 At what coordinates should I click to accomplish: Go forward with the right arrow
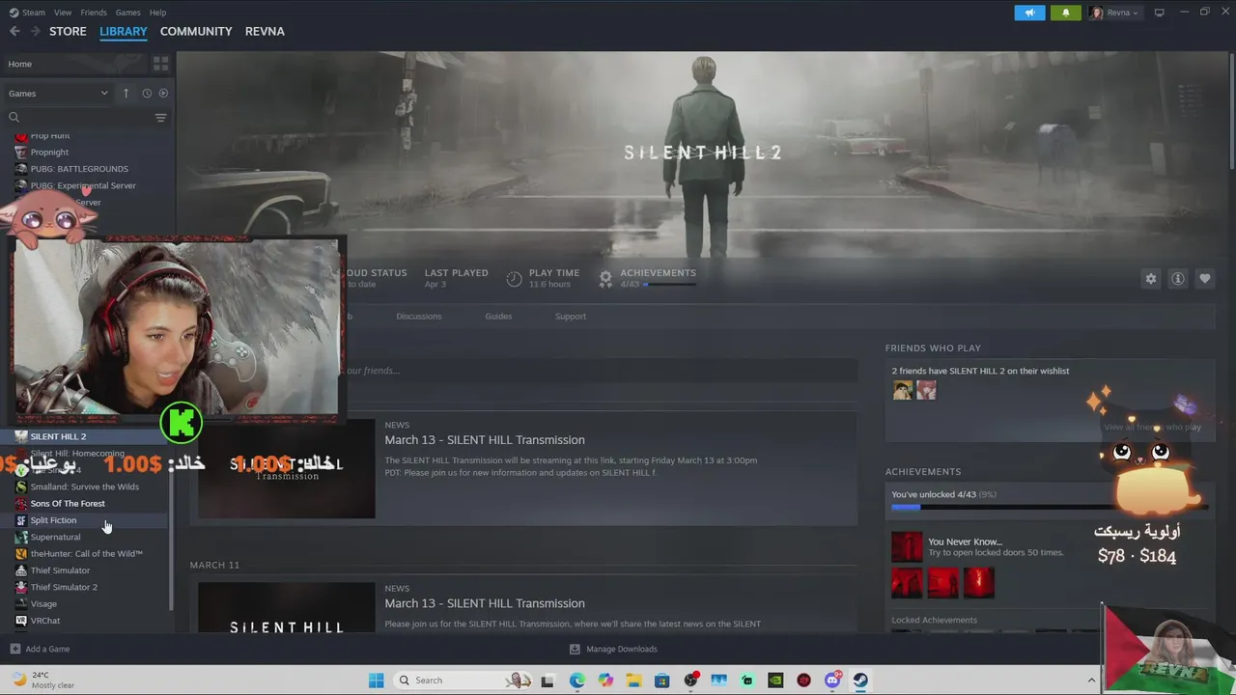pyautogui.click(x=35, y=31)
